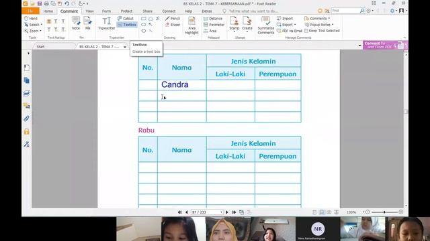The width and height of the screenshot is (430, 241).
Task: Go to the previous page
Action: click(187, 212)
